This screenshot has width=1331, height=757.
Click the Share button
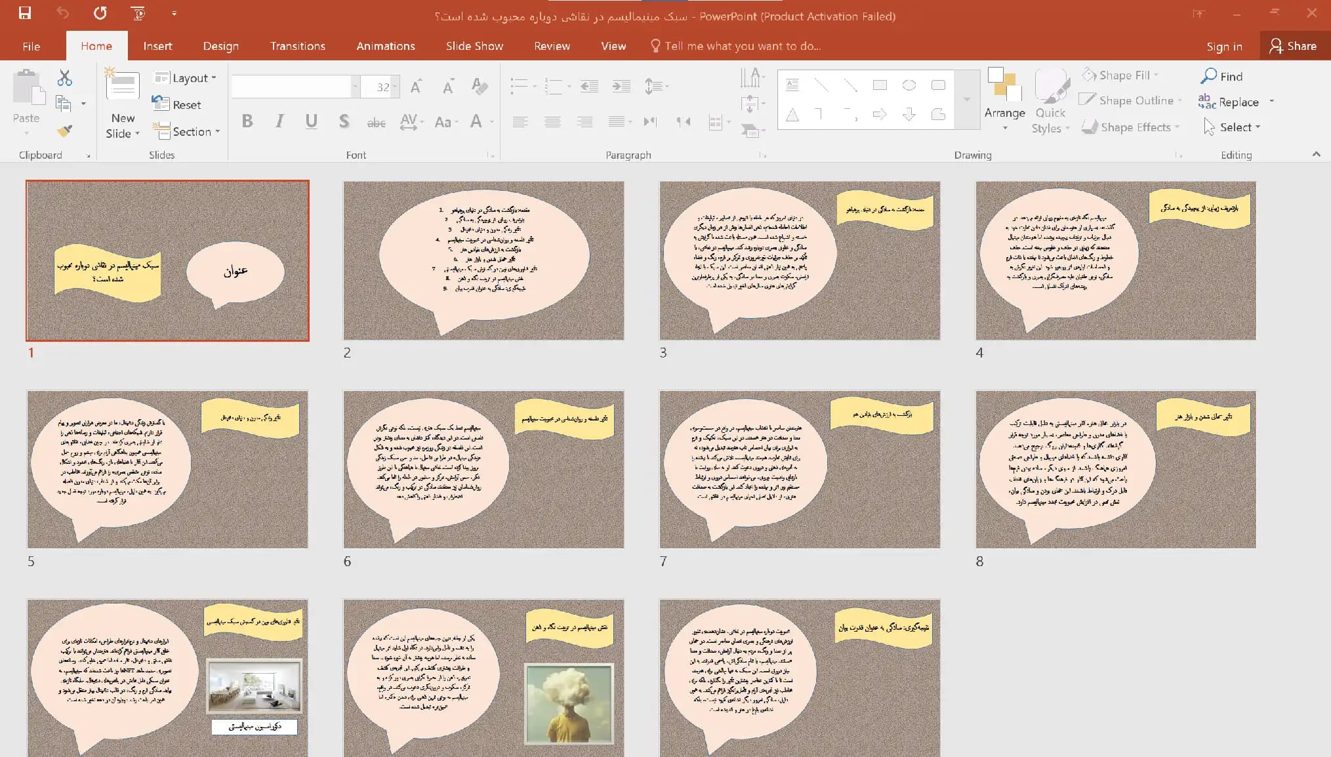1293,46
